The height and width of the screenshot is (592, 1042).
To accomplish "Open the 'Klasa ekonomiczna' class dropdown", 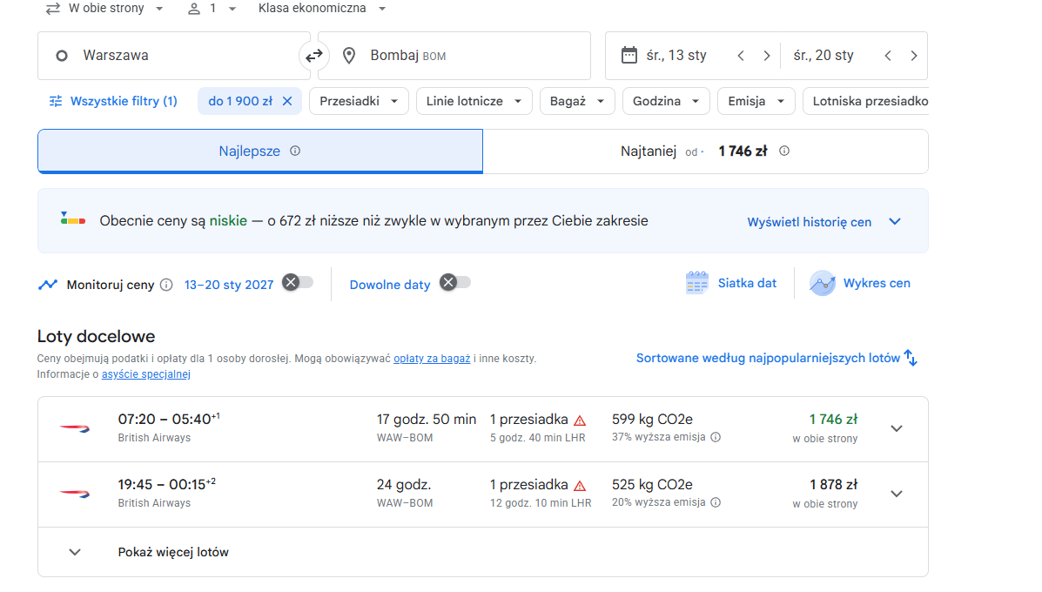I will [x=322, y=9].
